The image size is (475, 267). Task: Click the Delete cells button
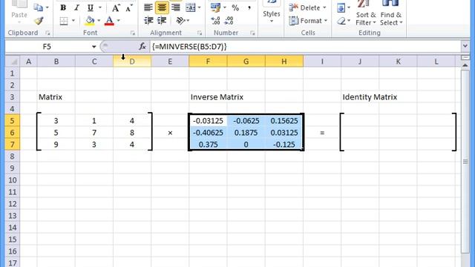307,7
